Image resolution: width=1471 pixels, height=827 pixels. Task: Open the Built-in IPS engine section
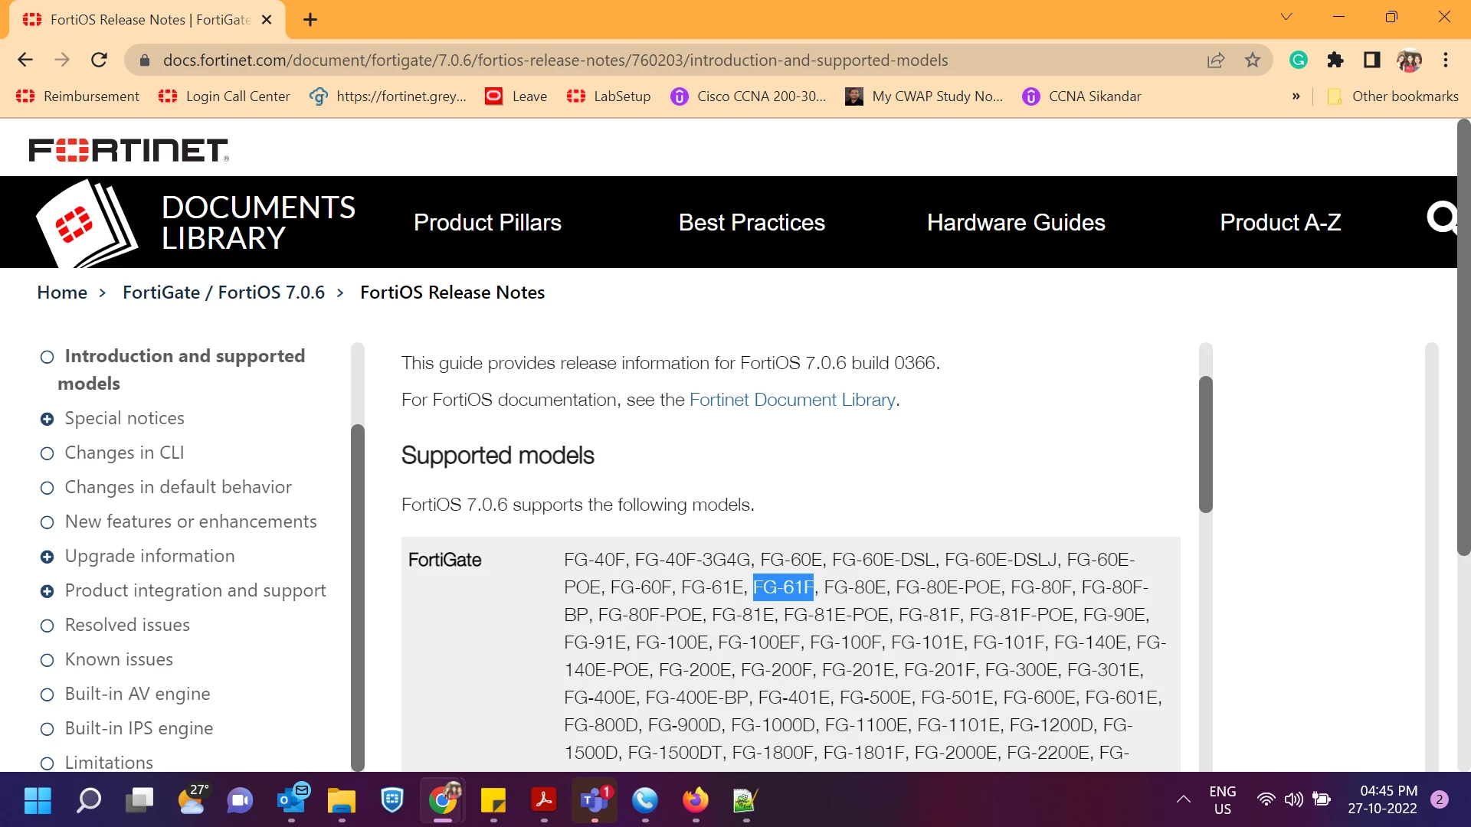coord(139,728)
